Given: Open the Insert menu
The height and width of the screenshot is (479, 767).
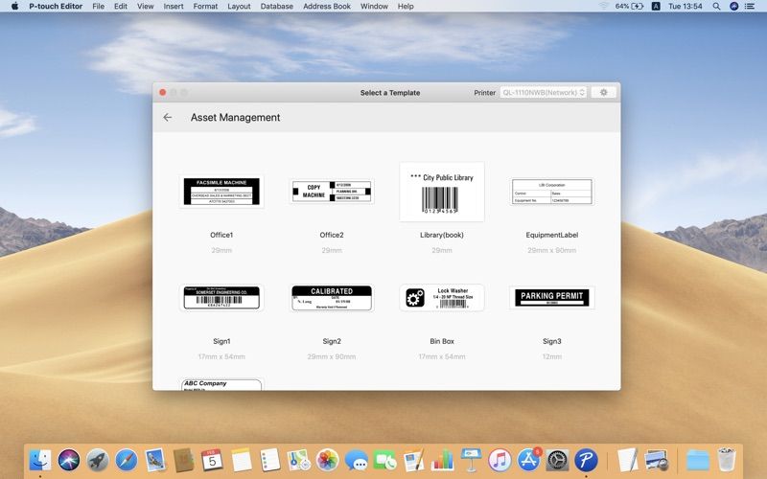Looking at the screenshot, I should point(174,7).
